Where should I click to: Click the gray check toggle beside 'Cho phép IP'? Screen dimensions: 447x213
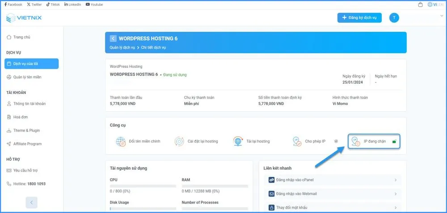coord(336,142)
